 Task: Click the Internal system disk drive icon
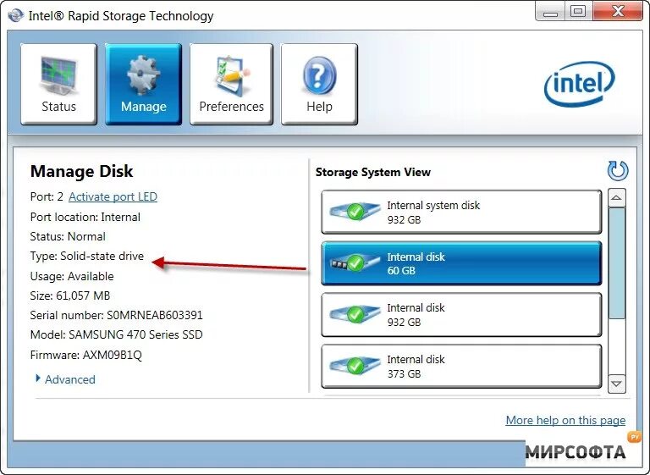click(x=355, y=211)
